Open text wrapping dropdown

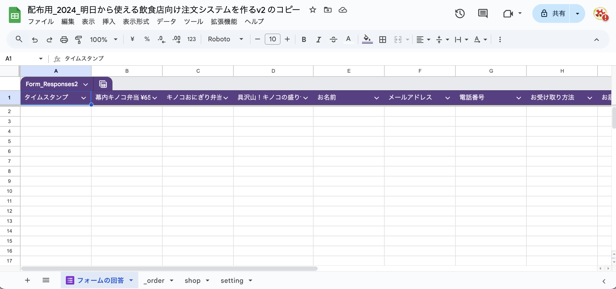[x=461, y=39]
